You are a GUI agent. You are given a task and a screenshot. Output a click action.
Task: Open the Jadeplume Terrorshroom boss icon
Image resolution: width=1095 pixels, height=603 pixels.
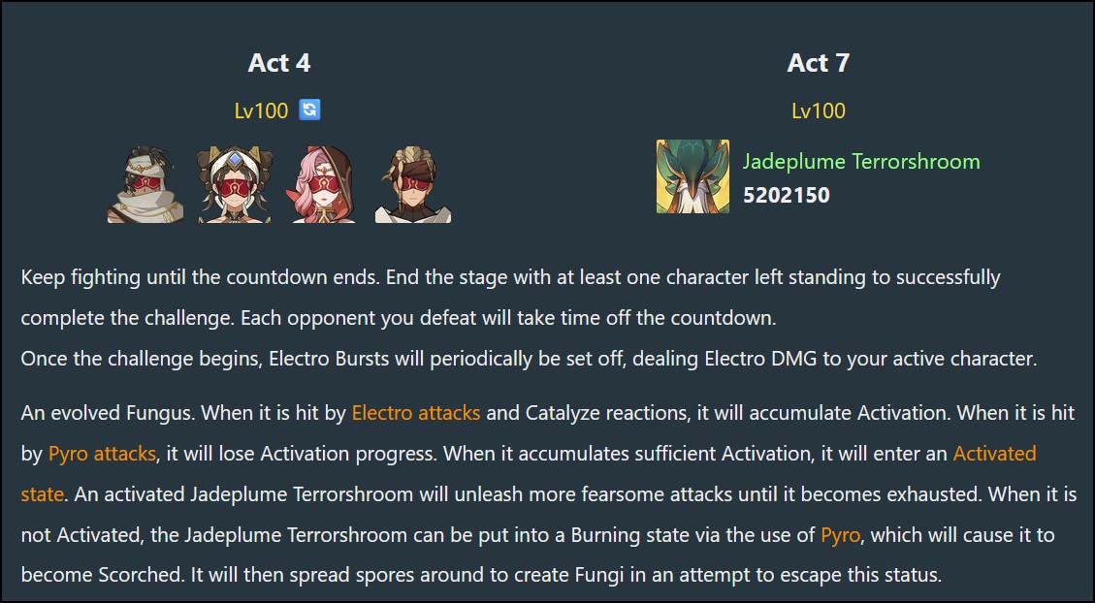(692, 176)
